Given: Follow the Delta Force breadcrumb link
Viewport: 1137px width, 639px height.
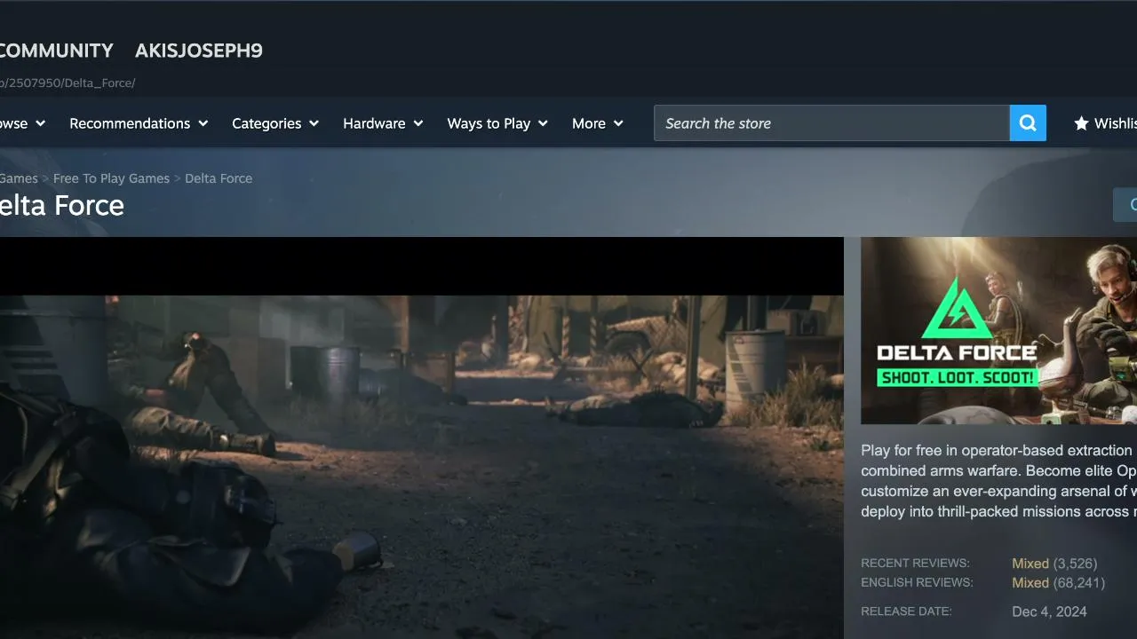Looking at the screenshot, I should click(219, 178).
